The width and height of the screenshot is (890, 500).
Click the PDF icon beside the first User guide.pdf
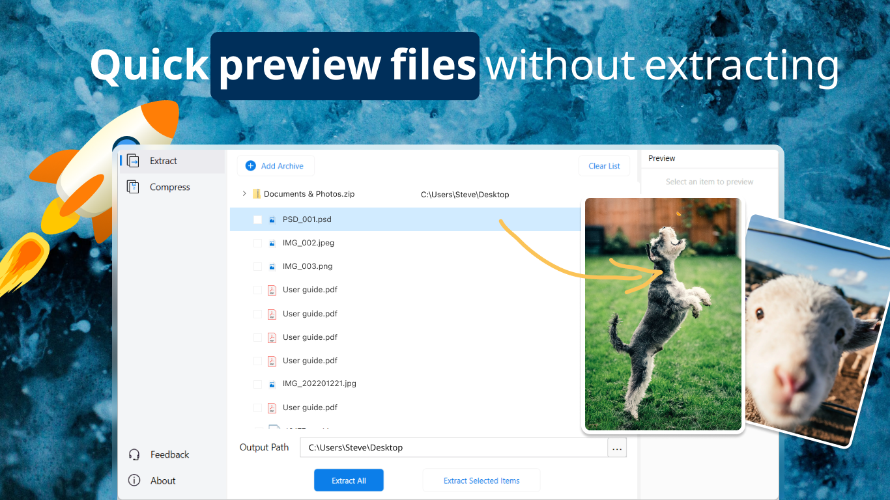(x=271, y=290)
